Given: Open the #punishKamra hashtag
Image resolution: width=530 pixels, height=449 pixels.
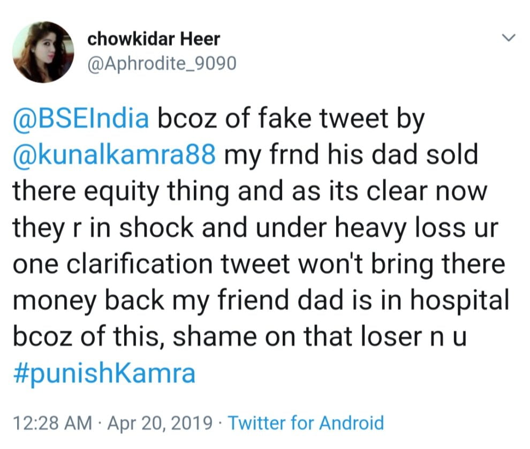Looking at the screenshot, I should click(104, 373).
